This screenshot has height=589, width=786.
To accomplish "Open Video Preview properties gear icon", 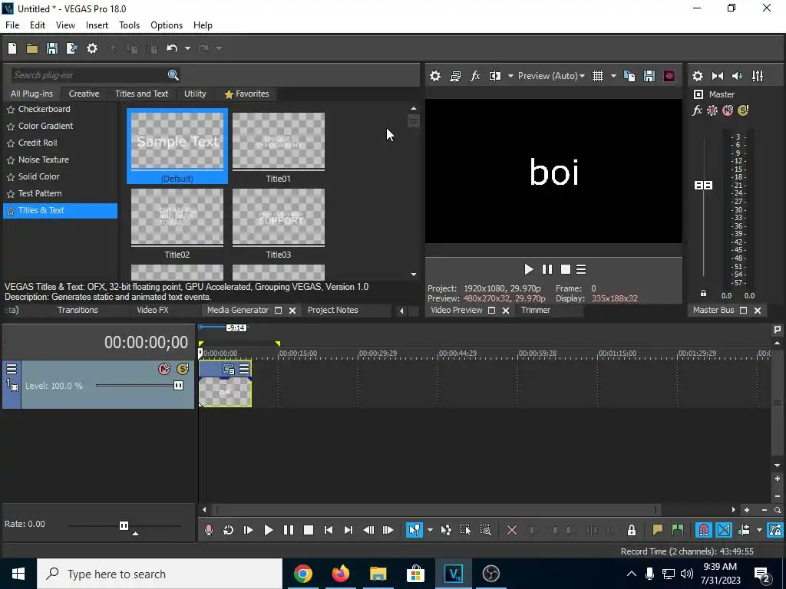I will pyautogui.click(x=435, y=76).
